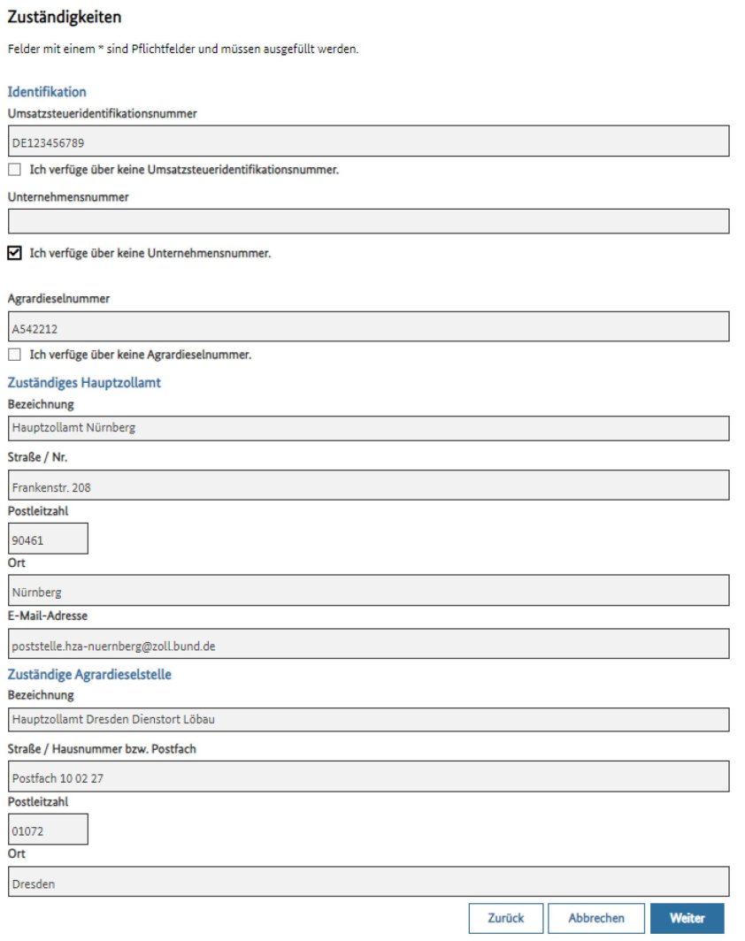Click the Hauptzollamt Nürnberg Bezeichnung field
The image size is (745, 941).
tap(368, 428)
